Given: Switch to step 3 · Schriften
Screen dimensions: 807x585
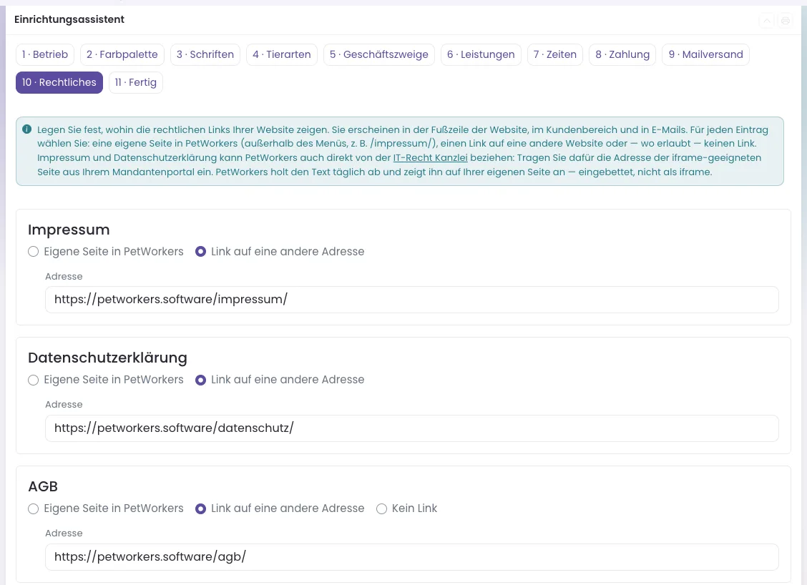Looking at the screenshot, I should pos(205,54).
